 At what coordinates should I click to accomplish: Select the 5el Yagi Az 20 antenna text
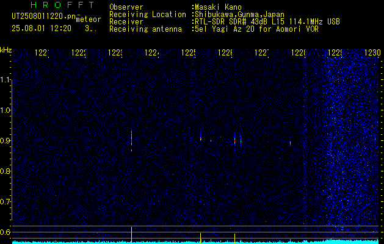point(255,29)
